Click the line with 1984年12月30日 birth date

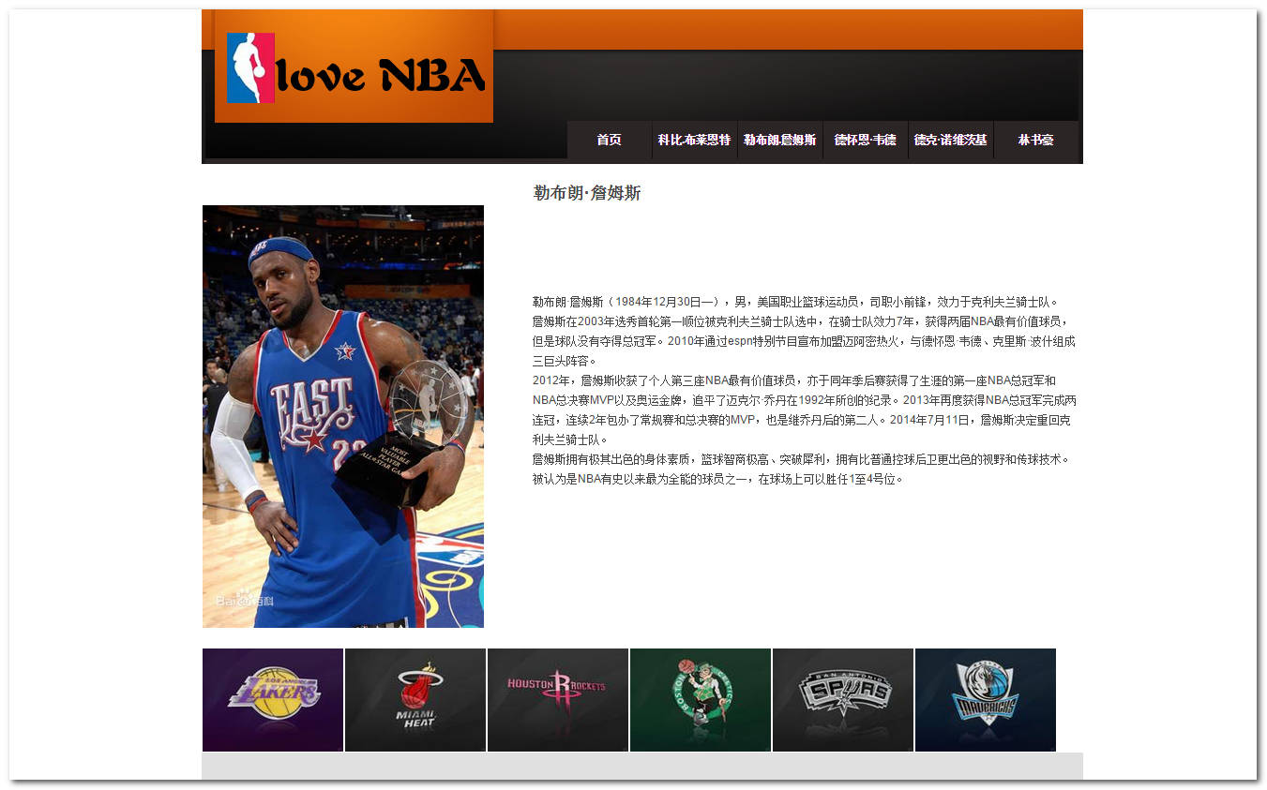[795, 302]
